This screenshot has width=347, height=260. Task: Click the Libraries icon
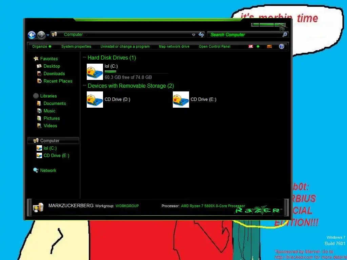point(36,96)
